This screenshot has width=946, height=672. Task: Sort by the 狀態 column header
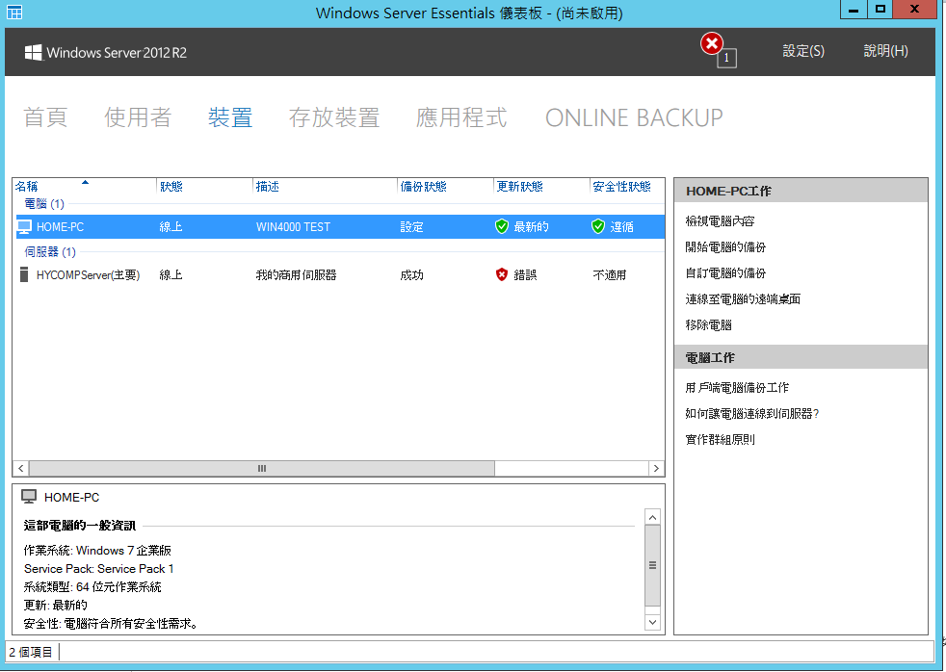point(204,186)
